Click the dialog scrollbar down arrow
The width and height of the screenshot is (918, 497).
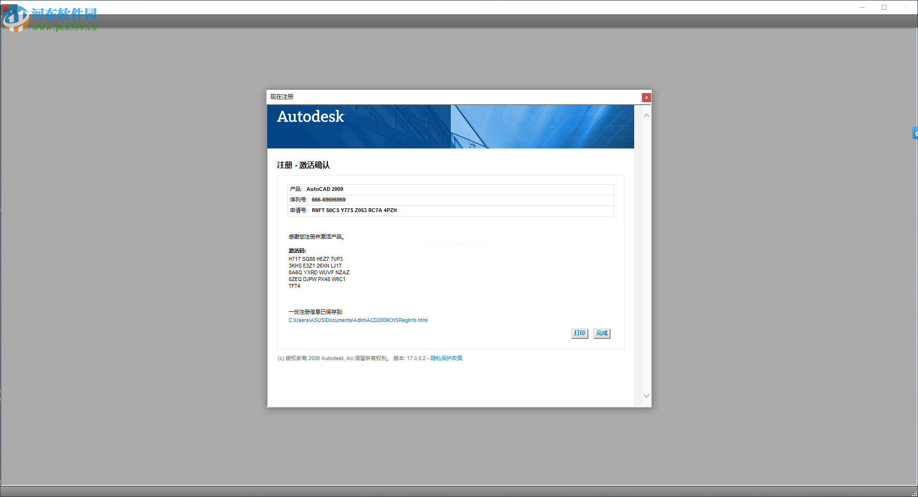tap(646, 396)
